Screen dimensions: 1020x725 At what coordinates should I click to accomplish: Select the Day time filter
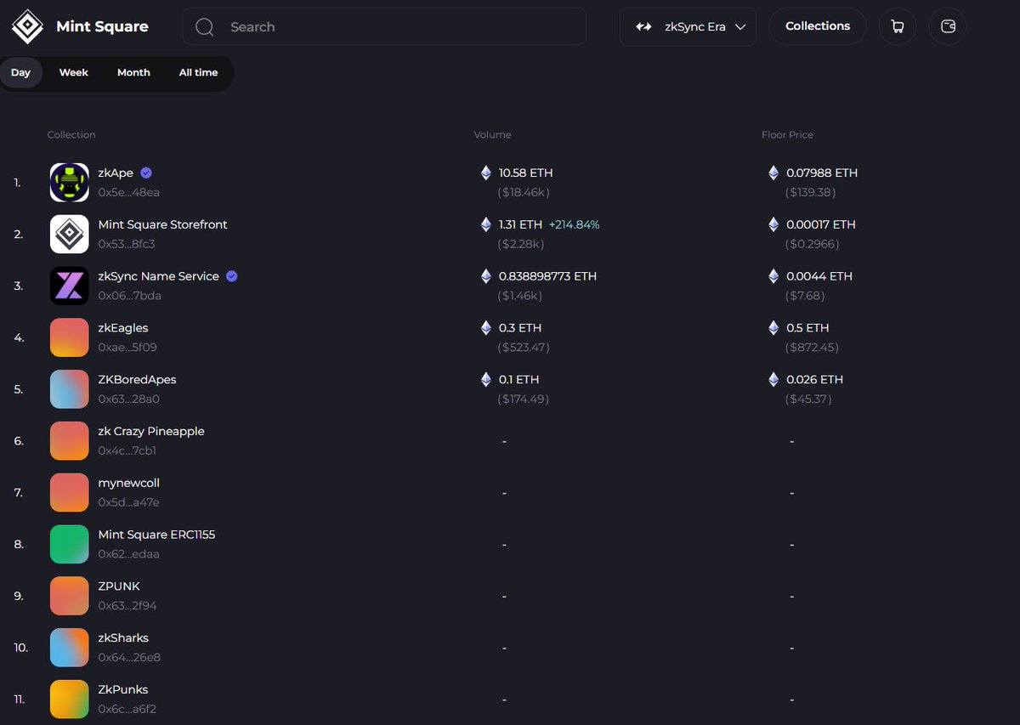click(x=21, y=73)
